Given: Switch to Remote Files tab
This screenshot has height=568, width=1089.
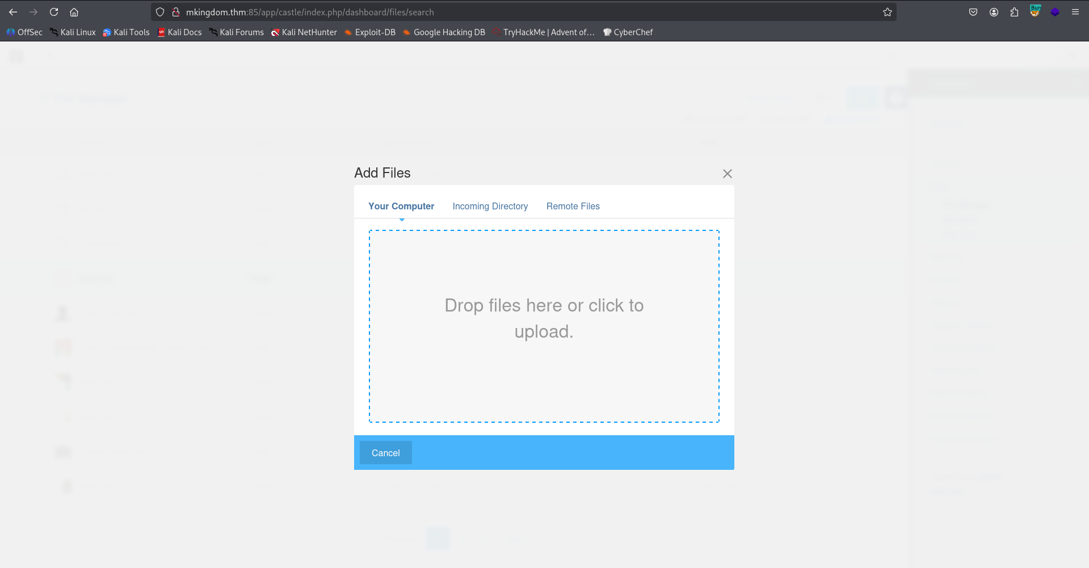Looking at the screenshot, I should point(573,206).
